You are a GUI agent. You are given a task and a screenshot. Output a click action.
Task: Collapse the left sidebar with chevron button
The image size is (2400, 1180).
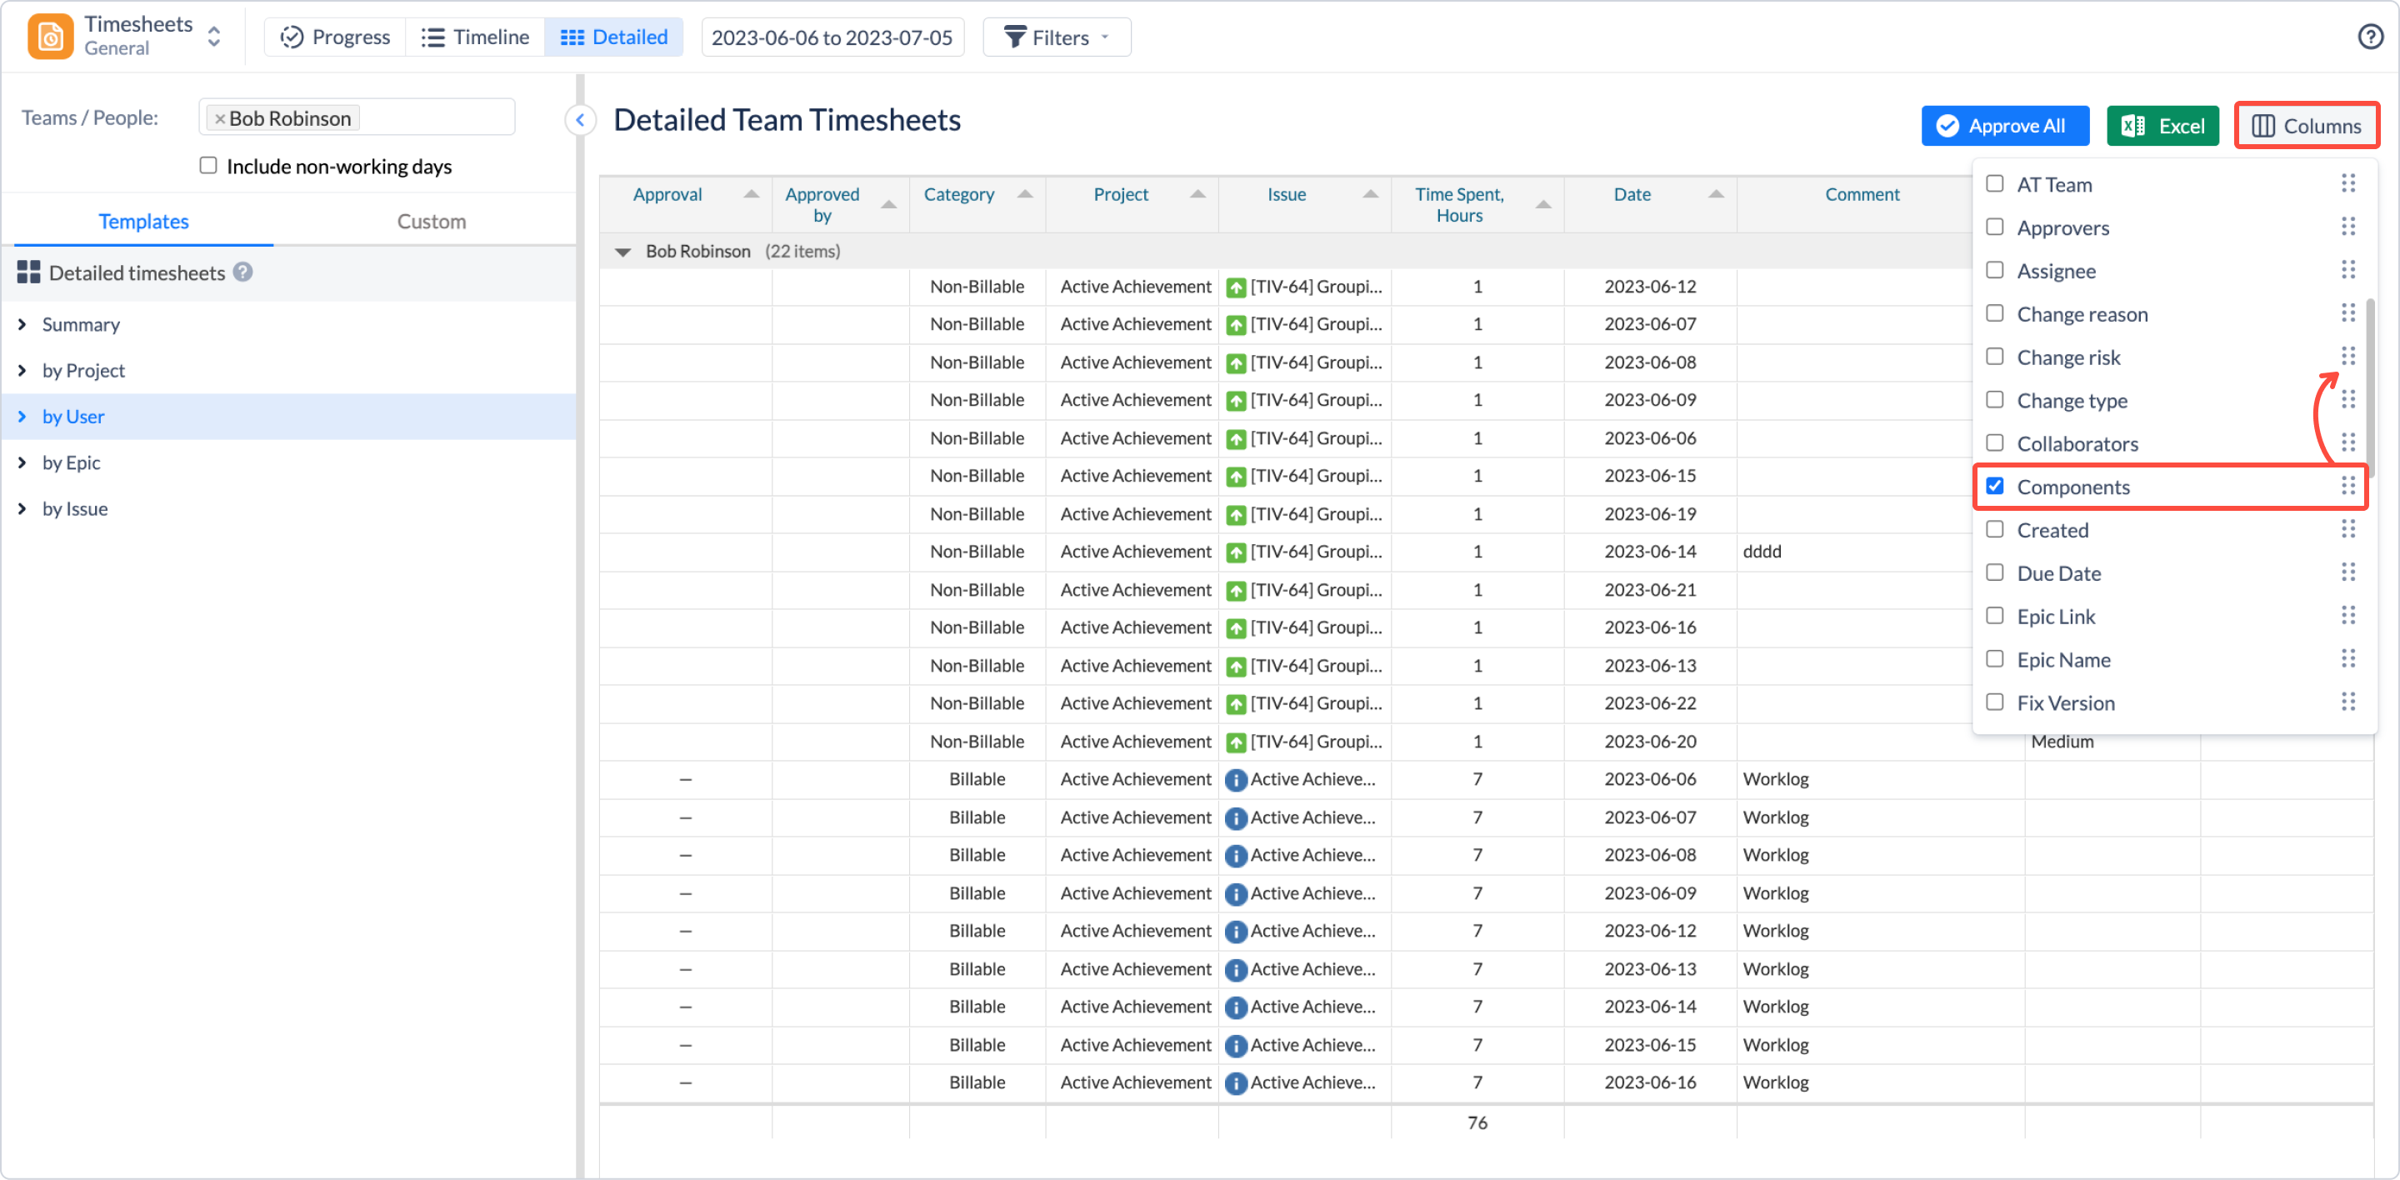coord(581,120)
